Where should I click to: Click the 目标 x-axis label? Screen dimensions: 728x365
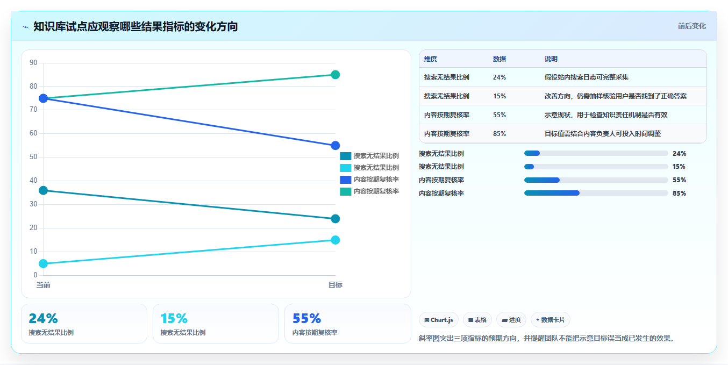coord(336,285)
